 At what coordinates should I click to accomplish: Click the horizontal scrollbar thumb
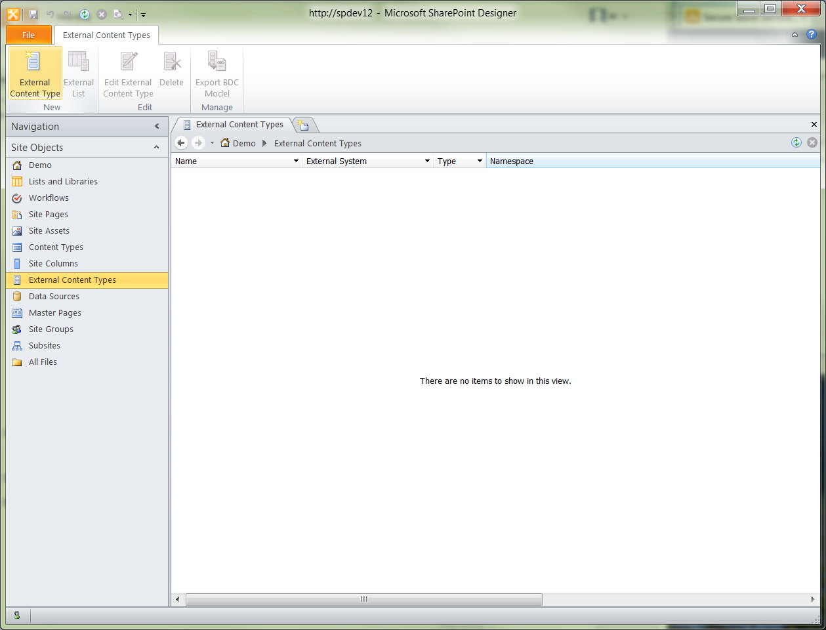click(364, 599)
